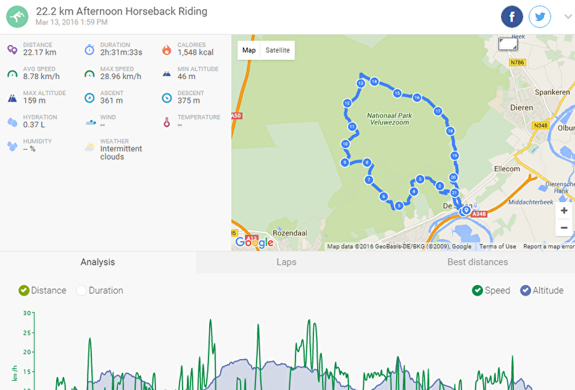The height and width of the screenshot is (390, 575).
Task: Click the 1,548 kcal value
Action: pos(195,53)
